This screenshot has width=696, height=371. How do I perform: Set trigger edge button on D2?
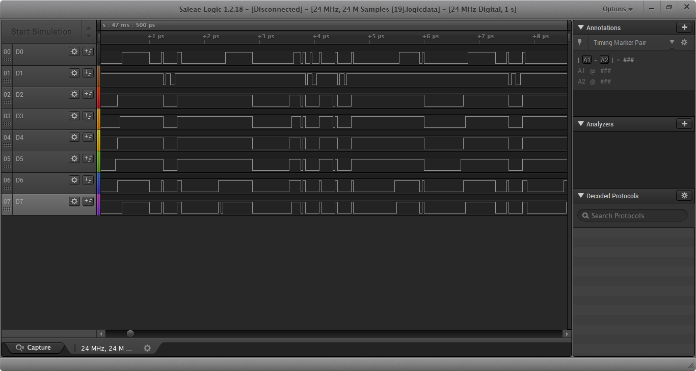pyautogui.click(x=88, y=94)
